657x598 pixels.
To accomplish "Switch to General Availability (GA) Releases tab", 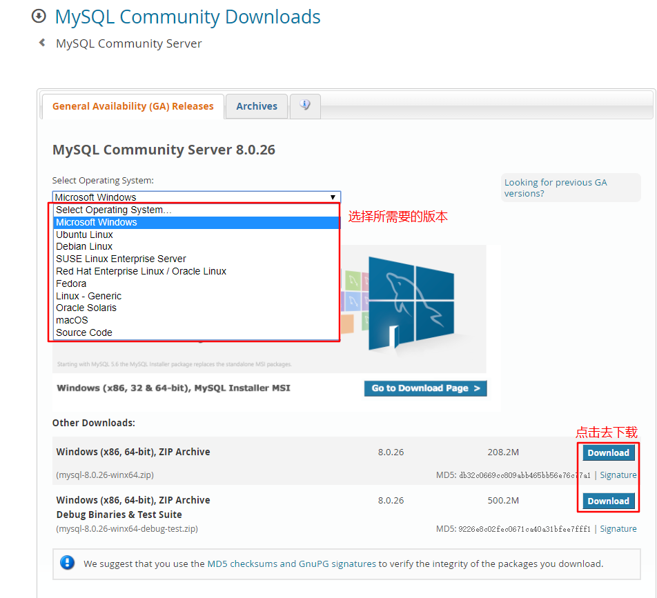I will pyautogui.click(x=133, y=106).
